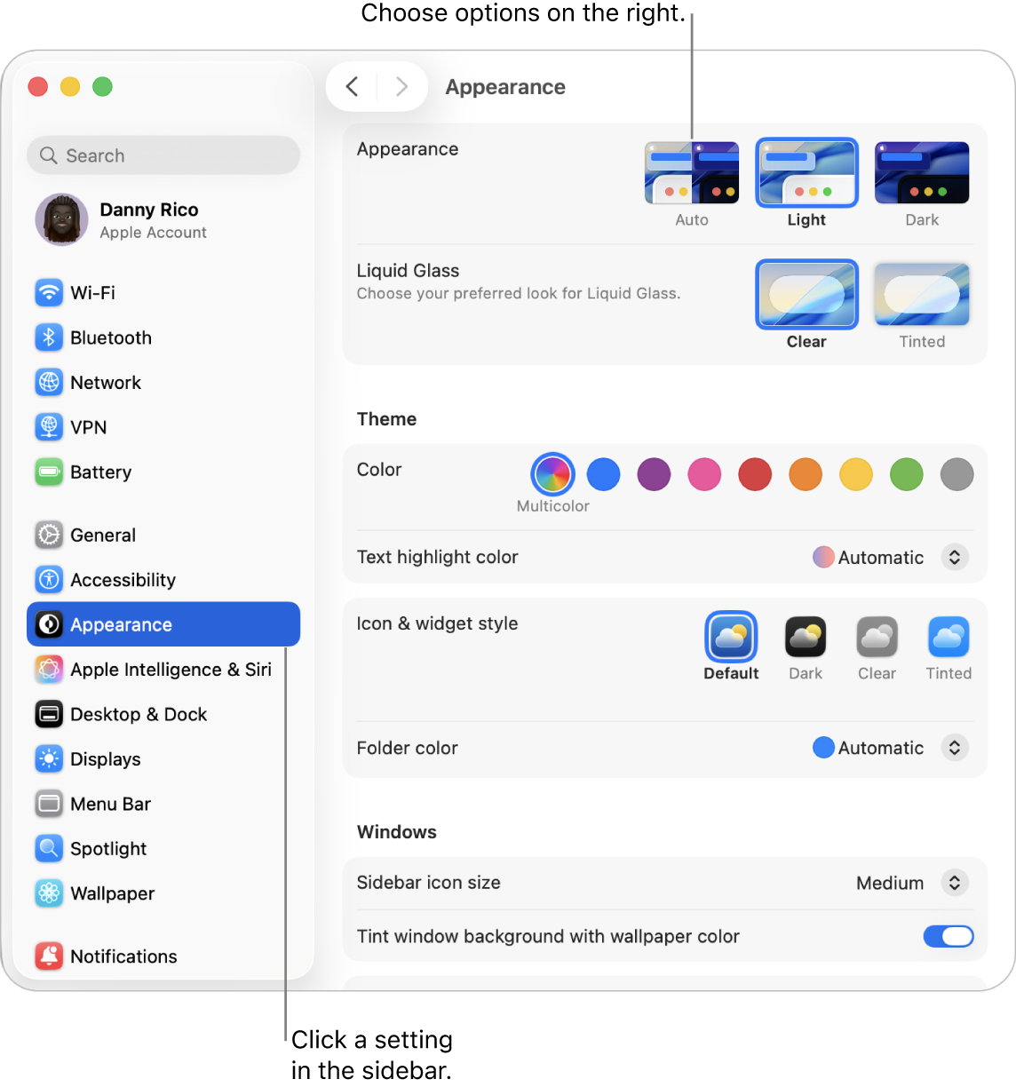Open Battery settings

pyautogui.click(x=100, y=472)
